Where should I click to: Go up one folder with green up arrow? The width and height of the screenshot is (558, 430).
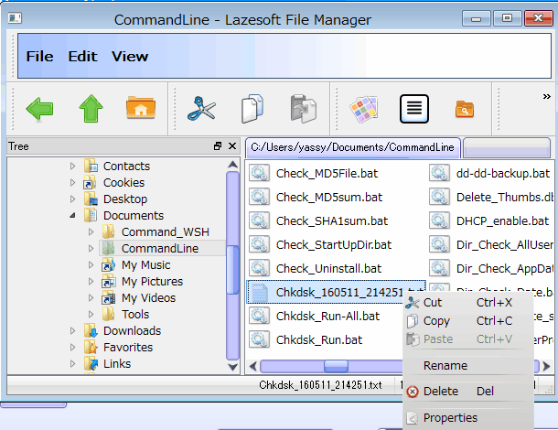click(x=91, y=109)
